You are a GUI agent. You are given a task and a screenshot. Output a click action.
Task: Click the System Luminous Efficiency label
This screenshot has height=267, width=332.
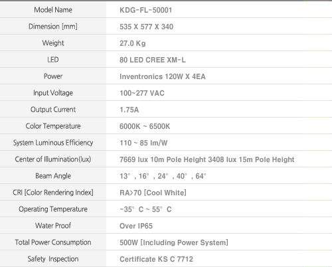click(53, 143)
